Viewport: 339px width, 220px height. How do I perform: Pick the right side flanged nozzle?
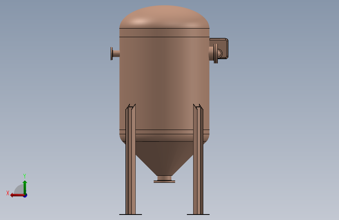click(x=213, y=54)
